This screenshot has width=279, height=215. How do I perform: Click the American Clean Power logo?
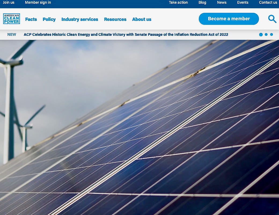(x=12, y=19)
